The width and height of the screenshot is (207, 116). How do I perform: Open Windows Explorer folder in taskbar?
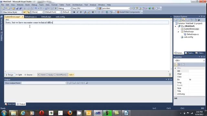(x=13, y=113)
